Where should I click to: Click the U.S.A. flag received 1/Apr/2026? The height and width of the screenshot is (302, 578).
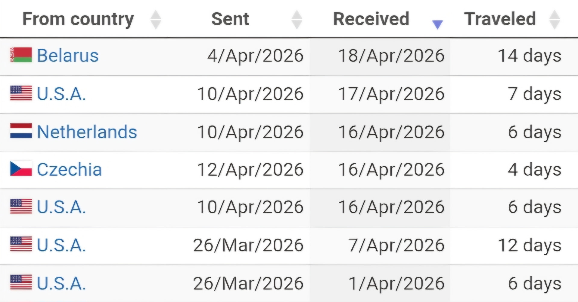[x=21, y=282]
